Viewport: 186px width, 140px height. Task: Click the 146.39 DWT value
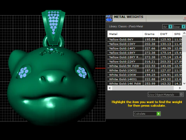coord(165,48)
